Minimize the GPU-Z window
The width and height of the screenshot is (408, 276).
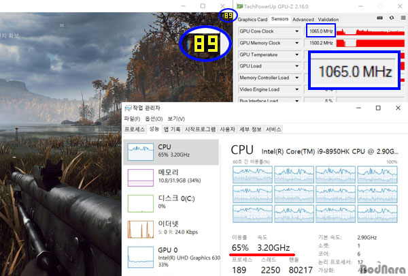click(x=360, y=6)
